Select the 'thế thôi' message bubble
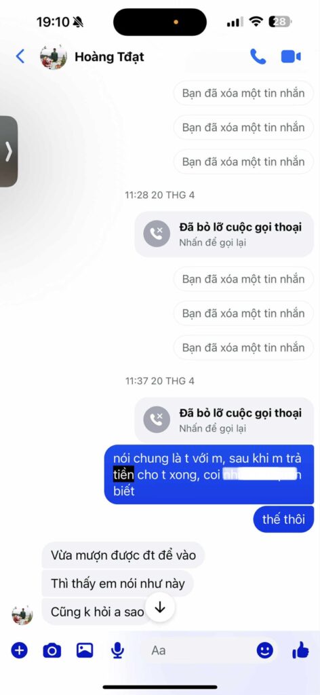 click(x=283, y=519)
